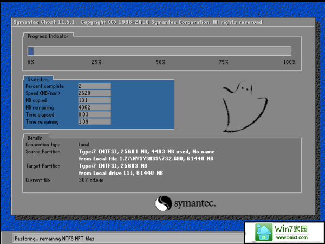
Task: Click the Ghost mascot drawing
Action: pos(245,106)
